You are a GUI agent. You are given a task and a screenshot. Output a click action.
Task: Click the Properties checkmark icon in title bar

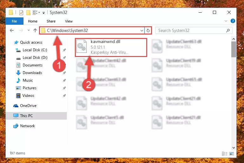pyautogui.click(x=21, y=13)
